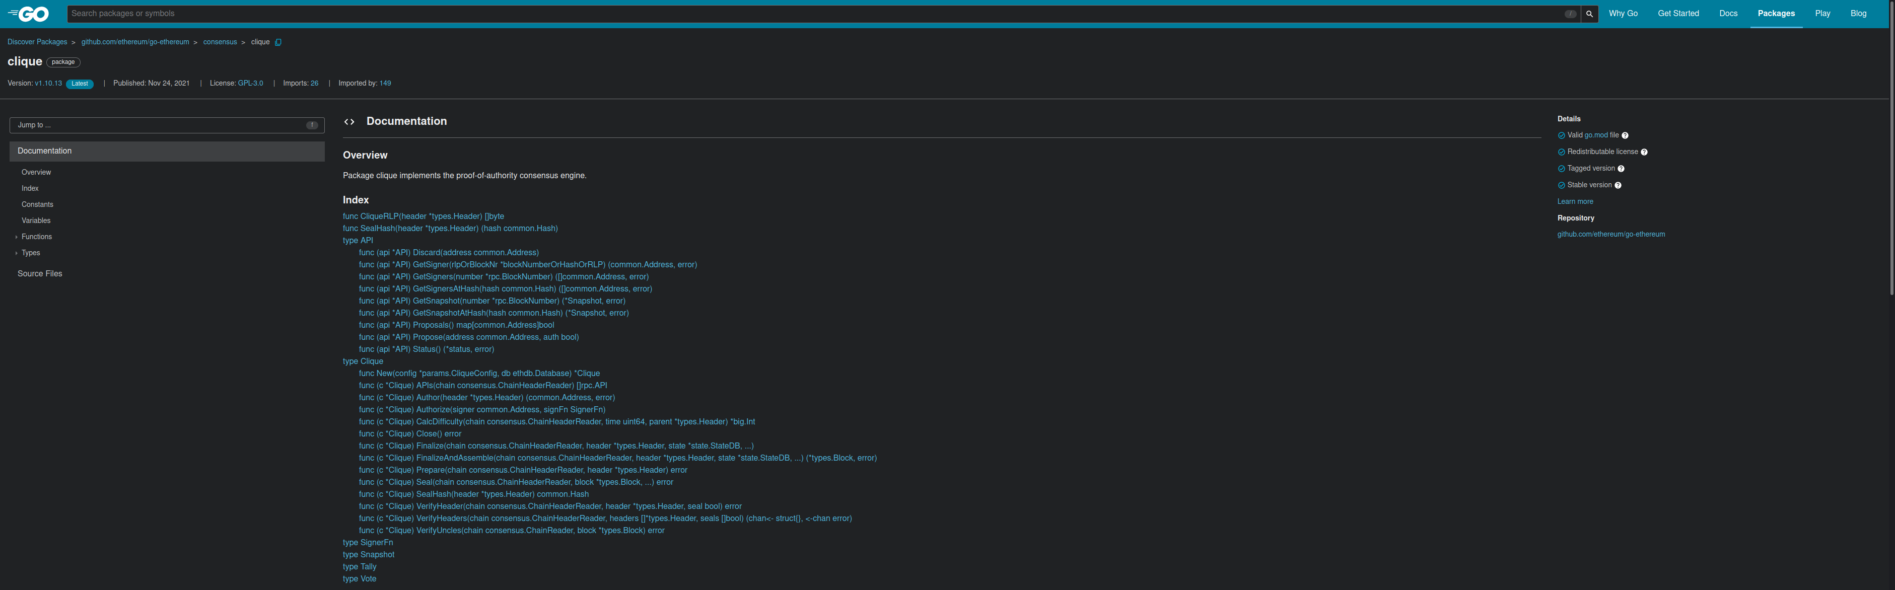Select Documentation in left sidebar
The height and width of the screenshot is (590, 1895).
pos(167,151)
